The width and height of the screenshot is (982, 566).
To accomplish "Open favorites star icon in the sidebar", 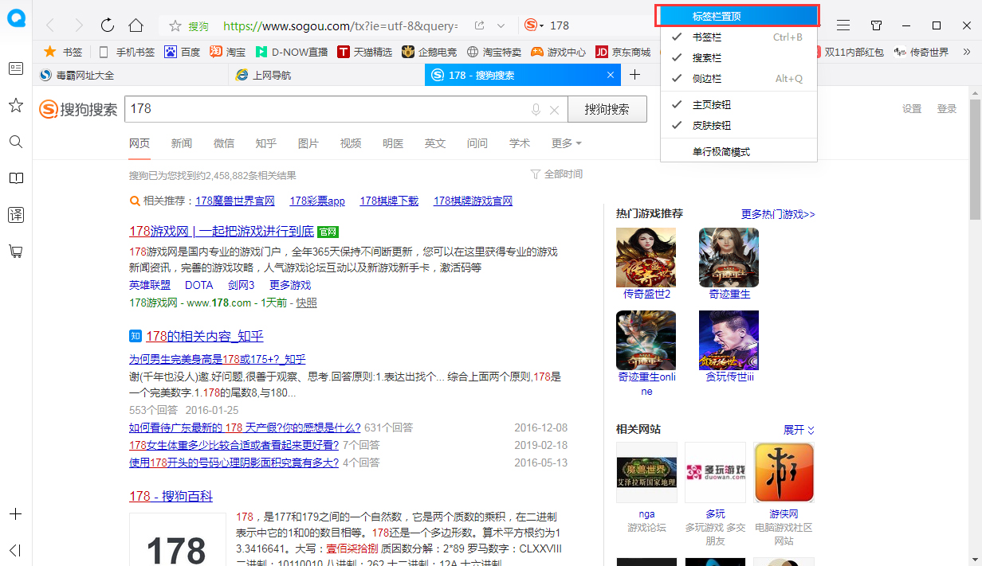I will pos(15,104).
